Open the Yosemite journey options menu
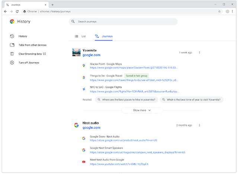 (199, 53)
